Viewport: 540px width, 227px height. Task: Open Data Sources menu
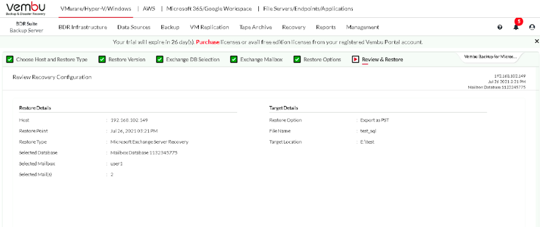pyautogui.click(x=134, y=27)
